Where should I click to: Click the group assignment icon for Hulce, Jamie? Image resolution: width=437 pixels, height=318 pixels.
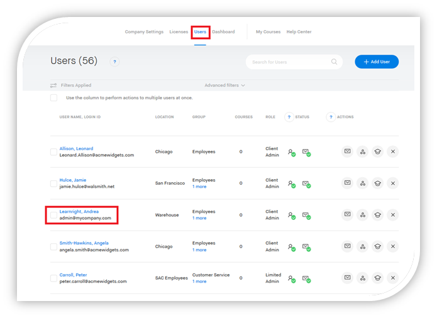pos(363,183)
